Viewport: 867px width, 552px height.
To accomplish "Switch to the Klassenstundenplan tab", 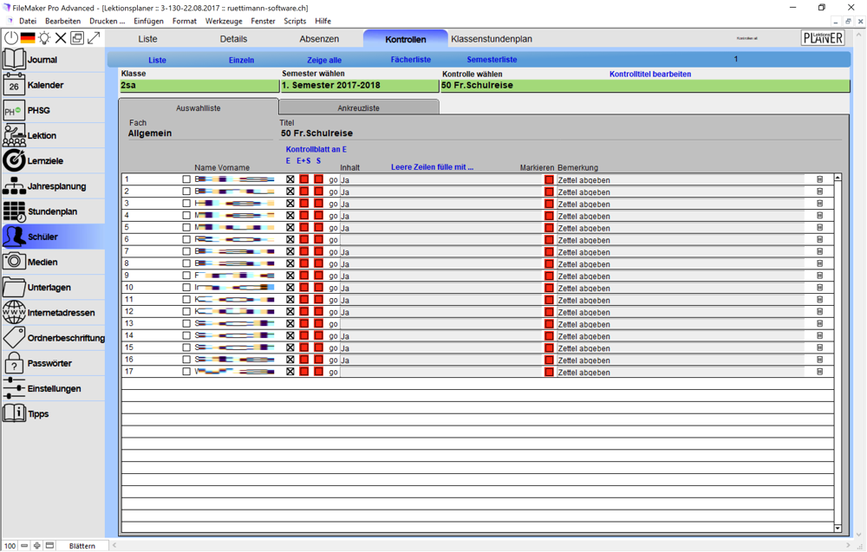I will coord(492,39).
